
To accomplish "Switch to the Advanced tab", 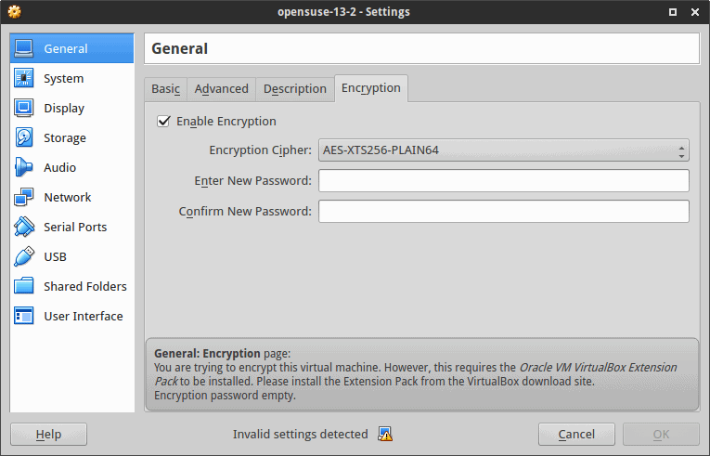I will 222,89.
